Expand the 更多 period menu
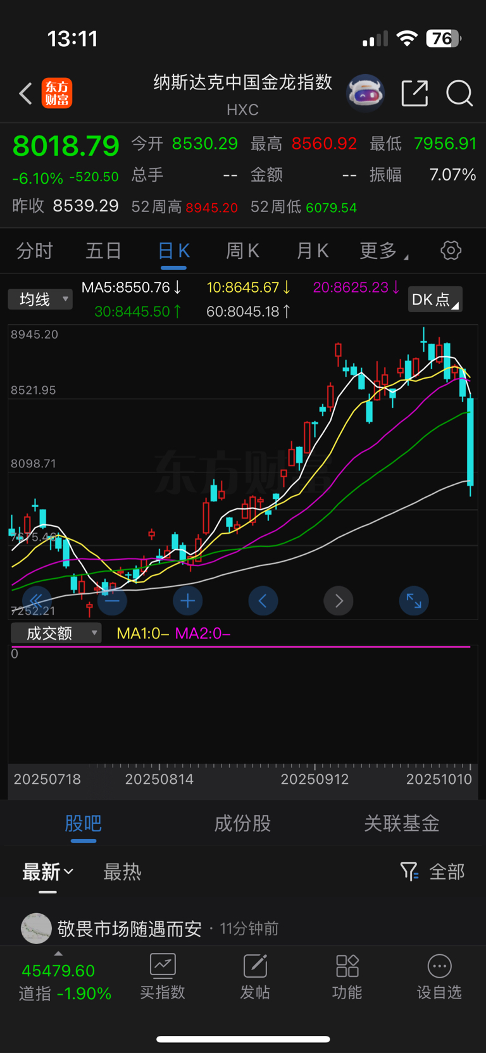 [x=383, y=251]
